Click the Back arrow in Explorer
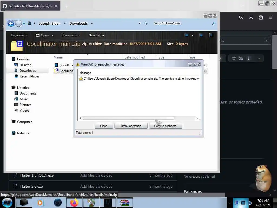 tap(11, 23)
